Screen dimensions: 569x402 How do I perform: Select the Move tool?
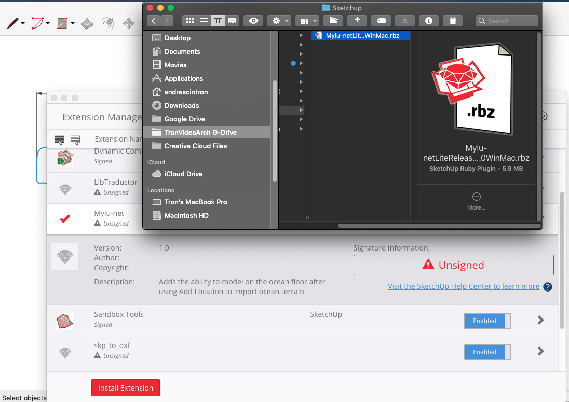coord(128,23)
